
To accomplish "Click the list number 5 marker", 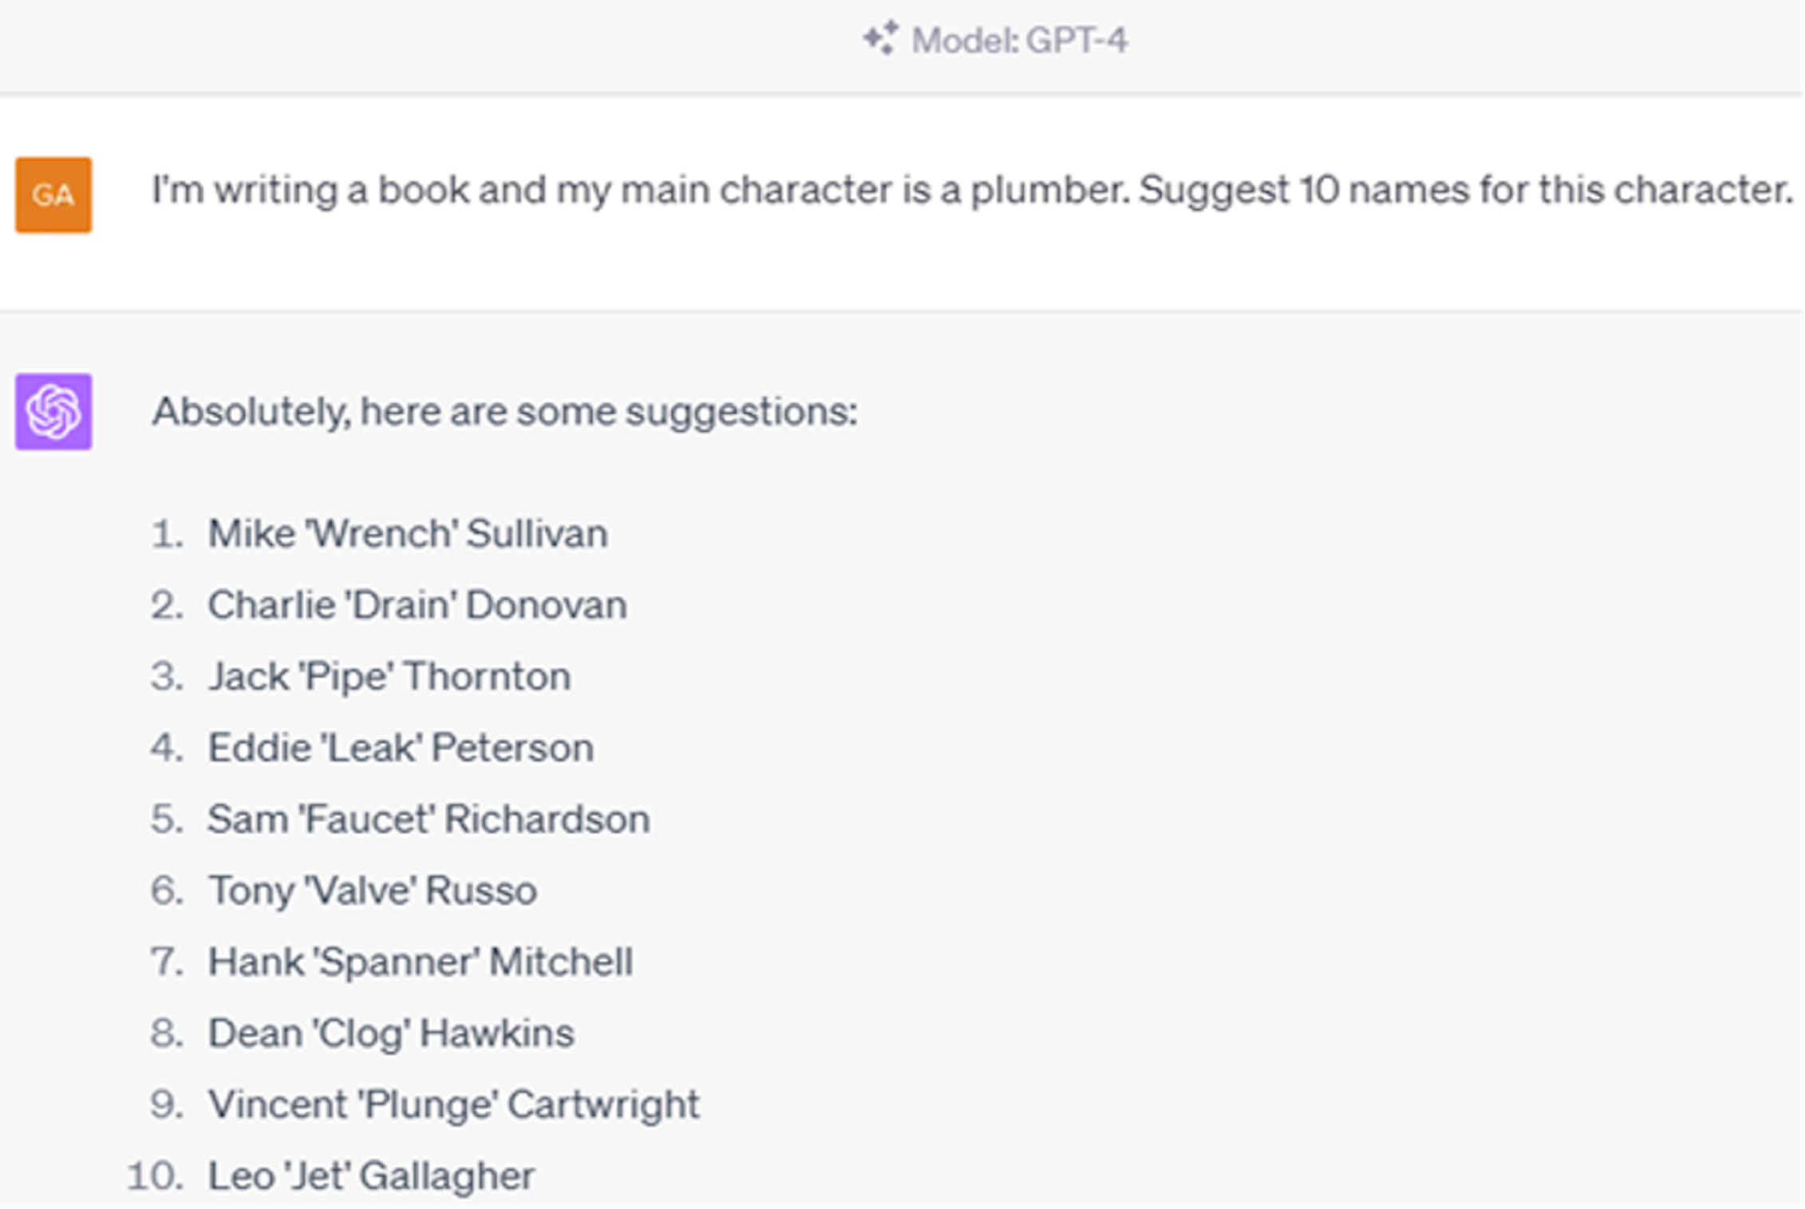I will tap(167, 819).
